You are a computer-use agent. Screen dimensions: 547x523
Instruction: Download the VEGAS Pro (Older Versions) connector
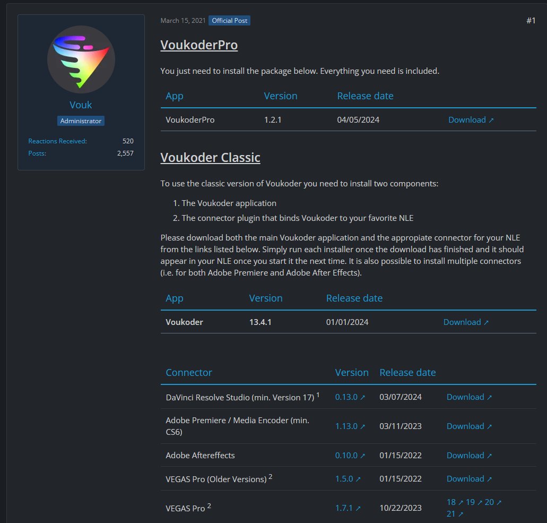coord(469,478)
